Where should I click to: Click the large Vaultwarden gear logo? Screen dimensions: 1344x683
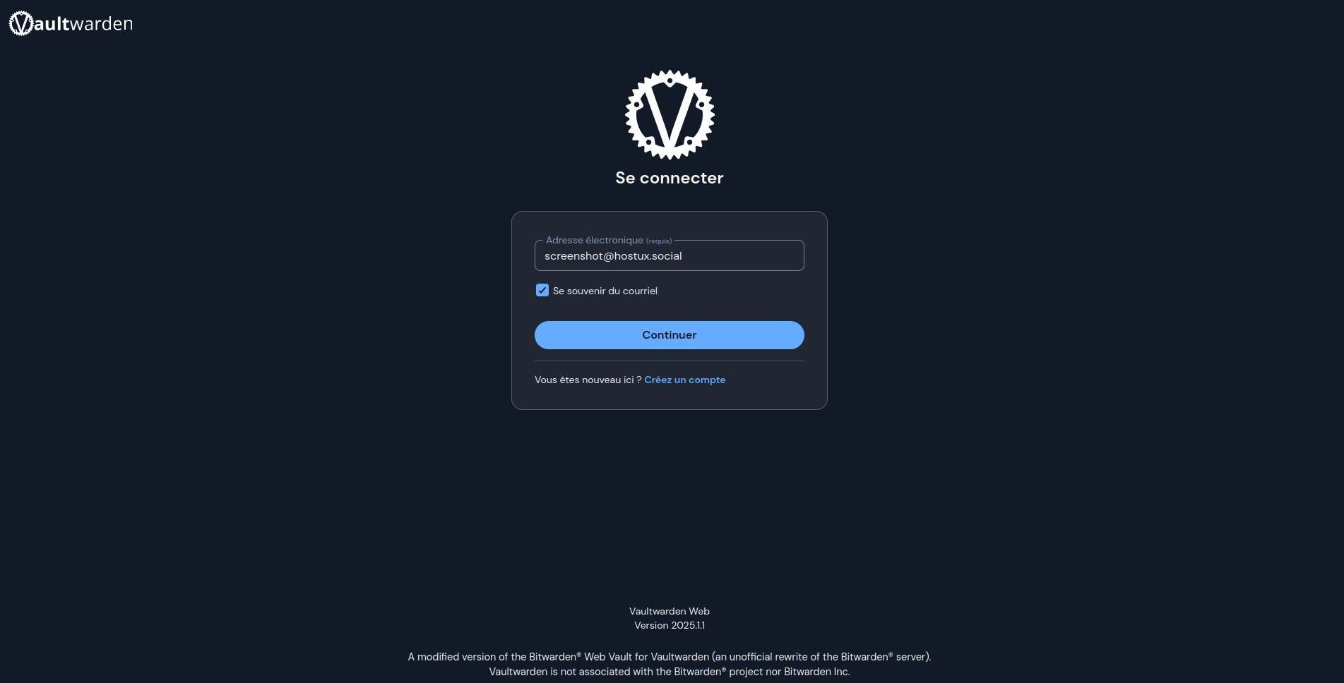click(x=670, y=114)
